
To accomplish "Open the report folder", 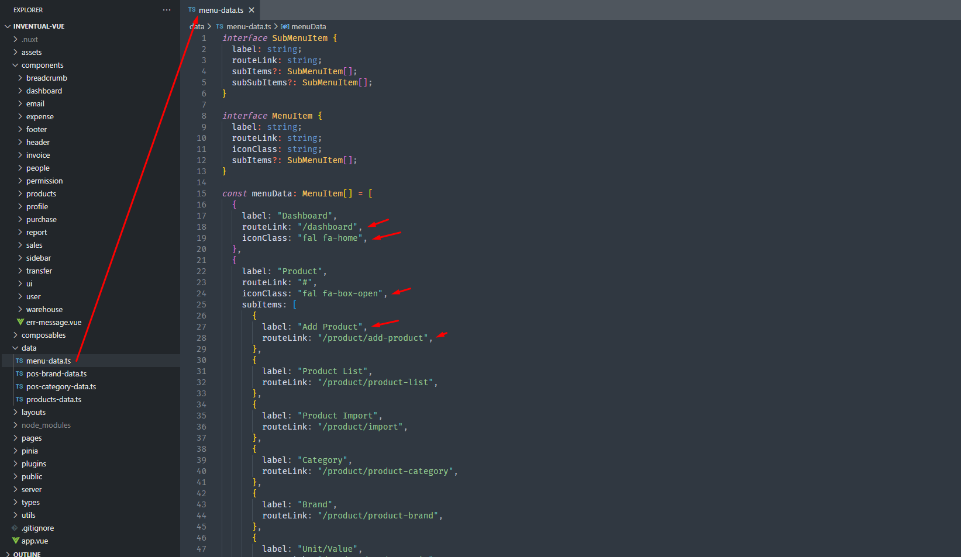I will (x=36, y=232).
